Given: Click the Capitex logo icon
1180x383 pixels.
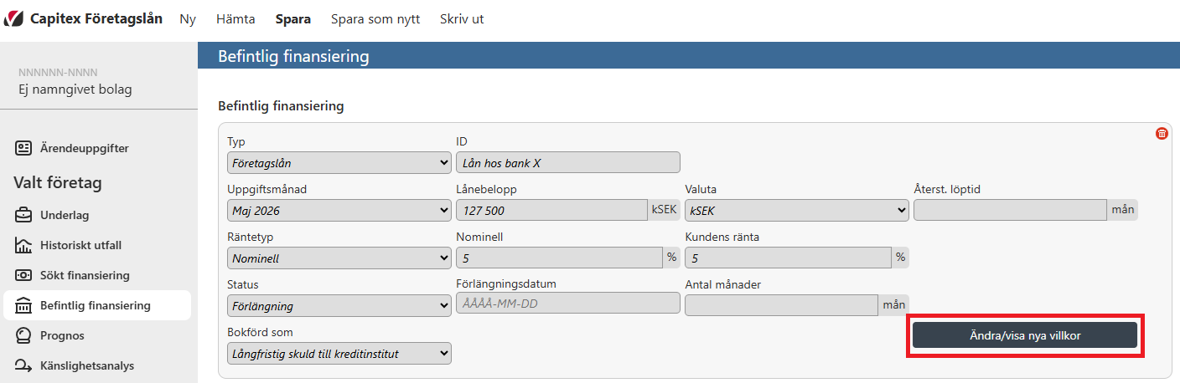Looking at the screenshot, I should [x=14, y=18].
